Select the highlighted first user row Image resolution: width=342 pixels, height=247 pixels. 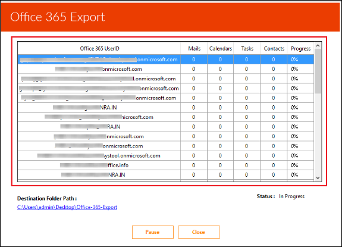(x=166, y=60)
